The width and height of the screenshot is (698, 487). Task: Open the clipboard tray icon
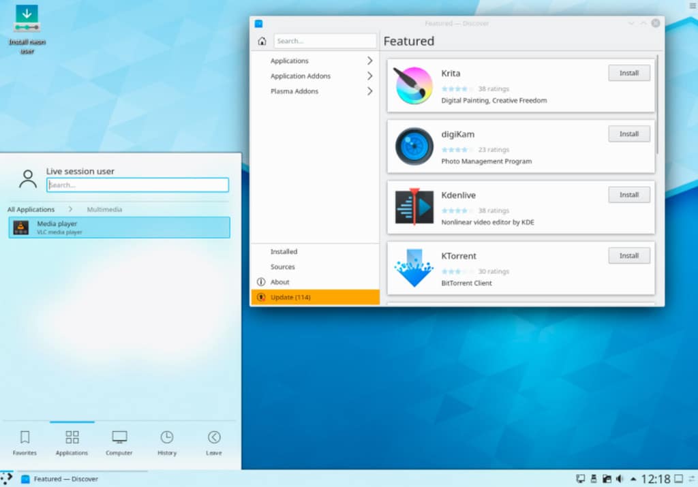pyautogui.click(x=607, y=479)
